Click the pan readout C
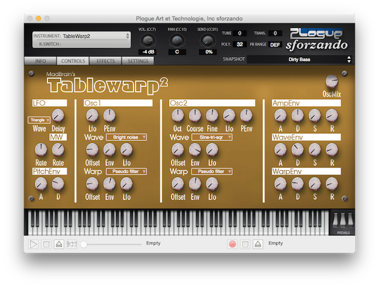Image resolution: width=379 pixels, height=287 pixels. [177, 52]
